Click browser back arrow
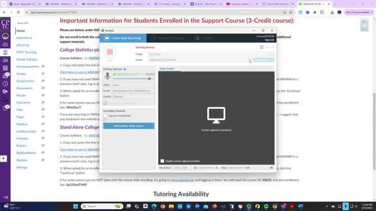376x211 pixels. pyautogui.click(x=4, y=12)
